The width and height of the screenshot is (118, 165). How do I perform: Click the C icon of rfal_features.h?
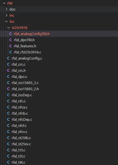click(11, 46)
